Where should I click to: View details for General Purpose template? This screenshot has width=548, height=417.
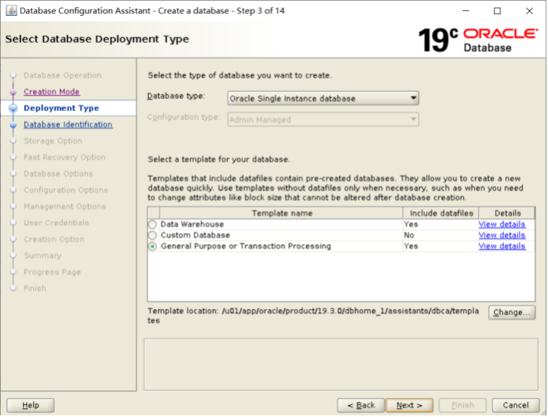(x=502, y=247)
